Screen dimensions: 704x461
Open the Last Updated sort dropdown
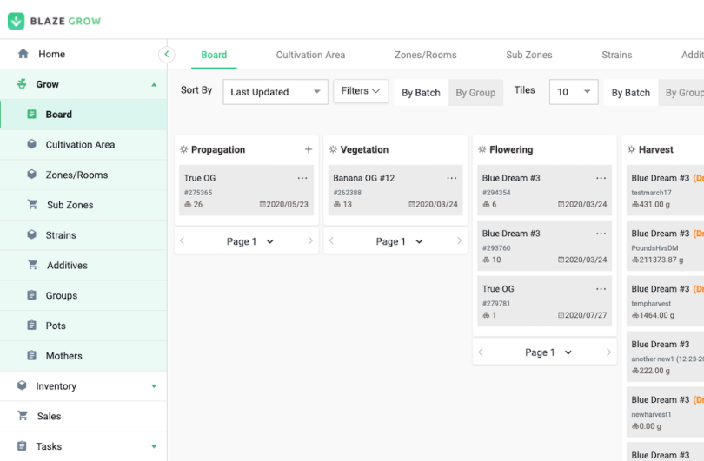[275, 92]
